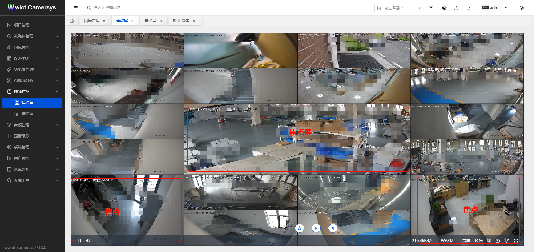Image resolution: width=534 pixels, height=252 pixels.
Task: Open the tenant selection dropdown
Action: [x=399, y=8]
